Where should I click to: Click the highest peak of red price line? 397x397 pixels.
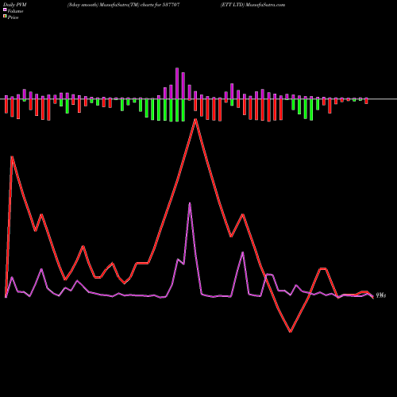[x=195, y=120]
